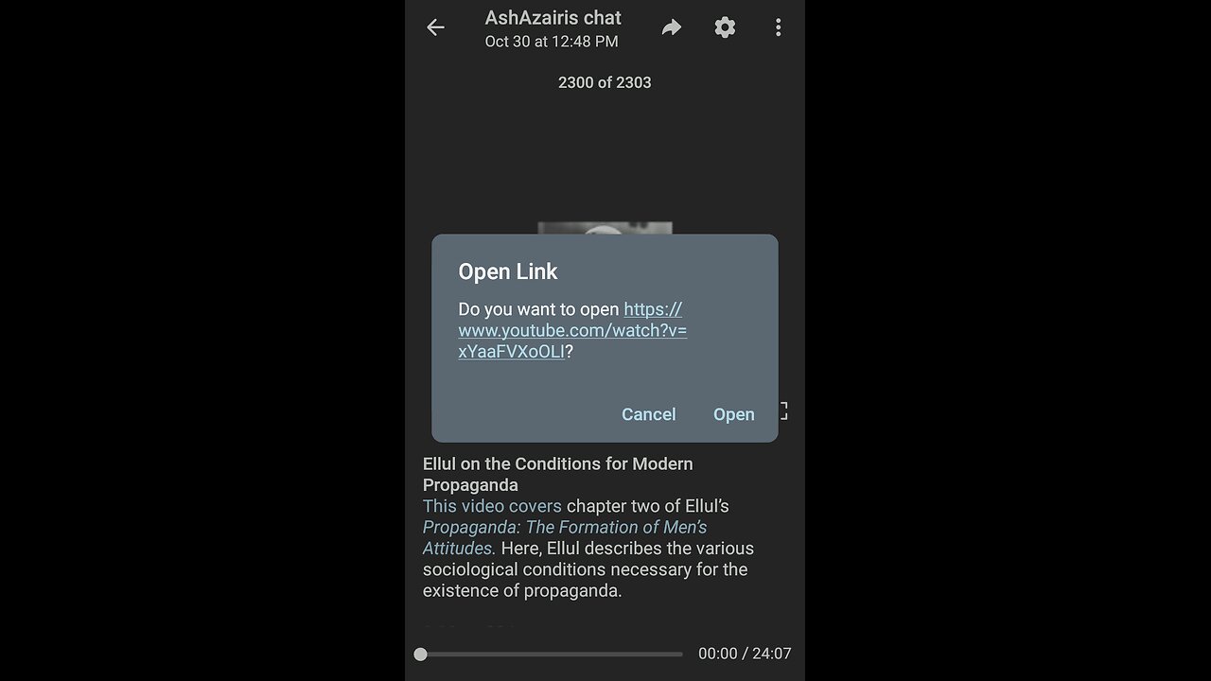
Task: Cancel the Open Link dialog
Action: point(648,414)
